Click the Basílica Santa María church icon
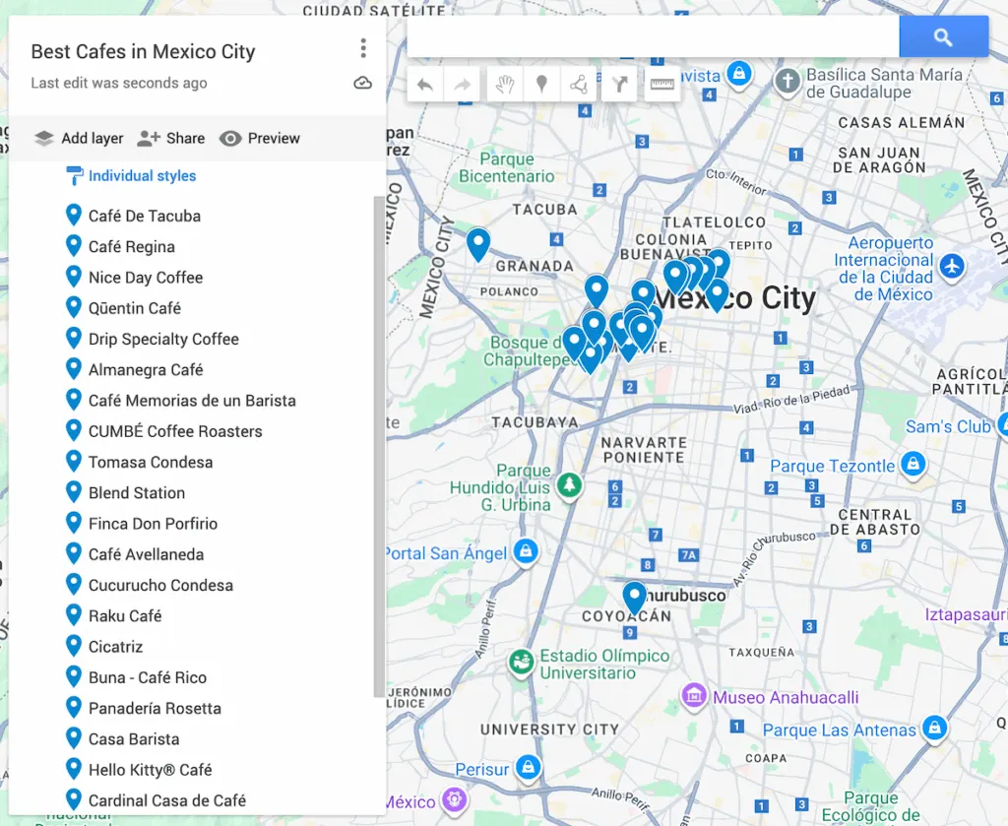Viewport: 1008px width, 826px height. coord(787,82)
